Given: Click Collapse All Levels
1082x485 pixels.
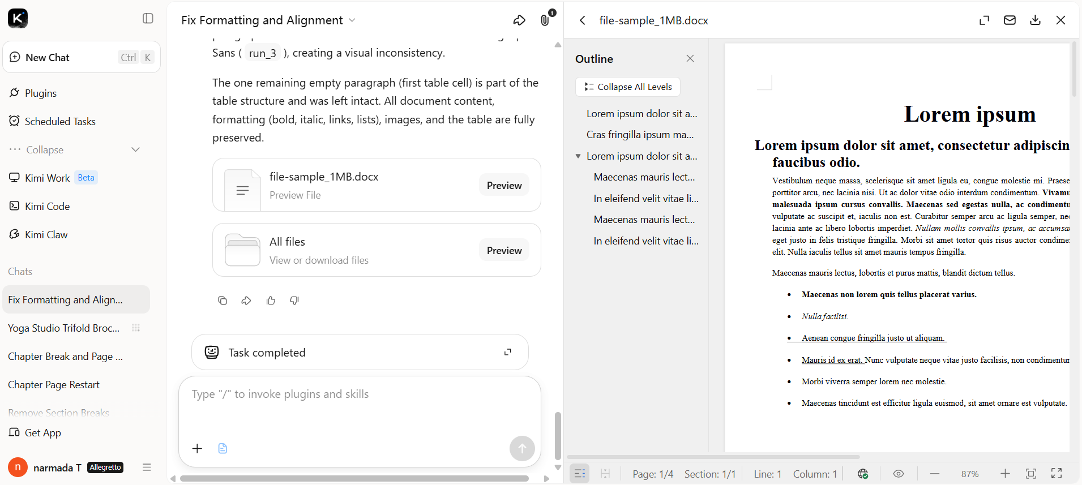Looking at the screenshot, I should [x=628, y=87].
